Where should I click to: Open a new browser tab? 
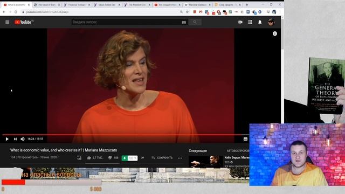[x=247, y=5]
